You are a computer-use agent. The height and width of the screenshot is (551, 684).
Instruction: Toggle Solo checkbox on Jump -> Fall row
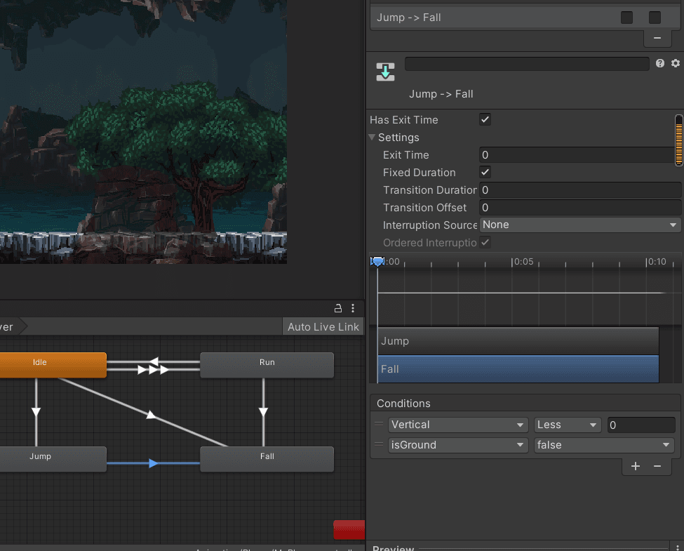626,18
